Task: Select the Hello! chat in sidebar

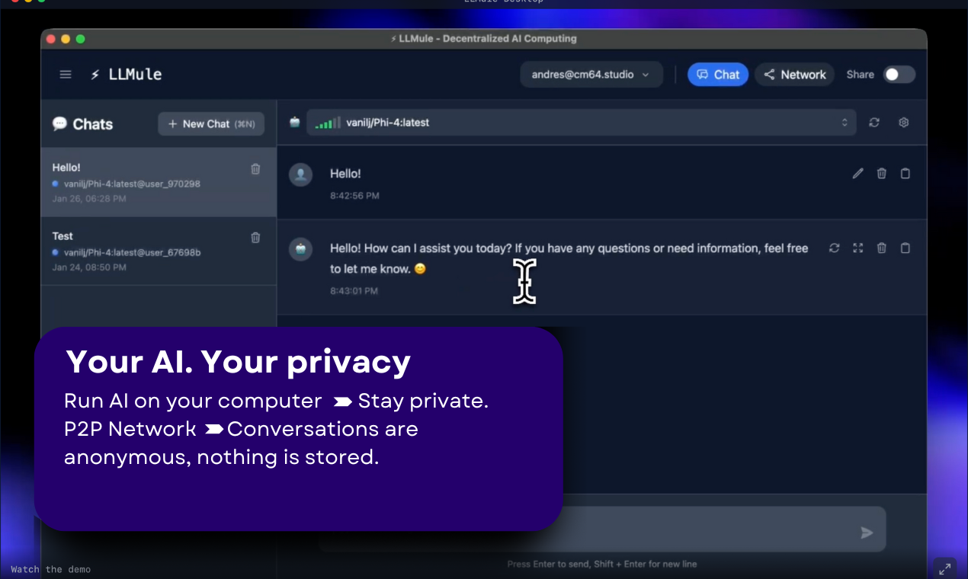Action: [159, 182]
